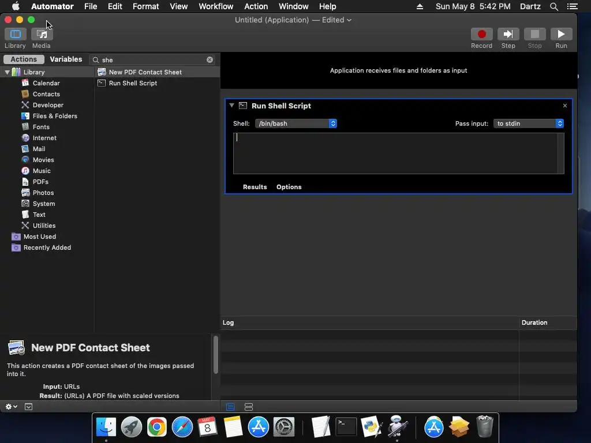Select Internet category in Library
Viewport: 591px width, 443px height.
[x=44, y=138]
